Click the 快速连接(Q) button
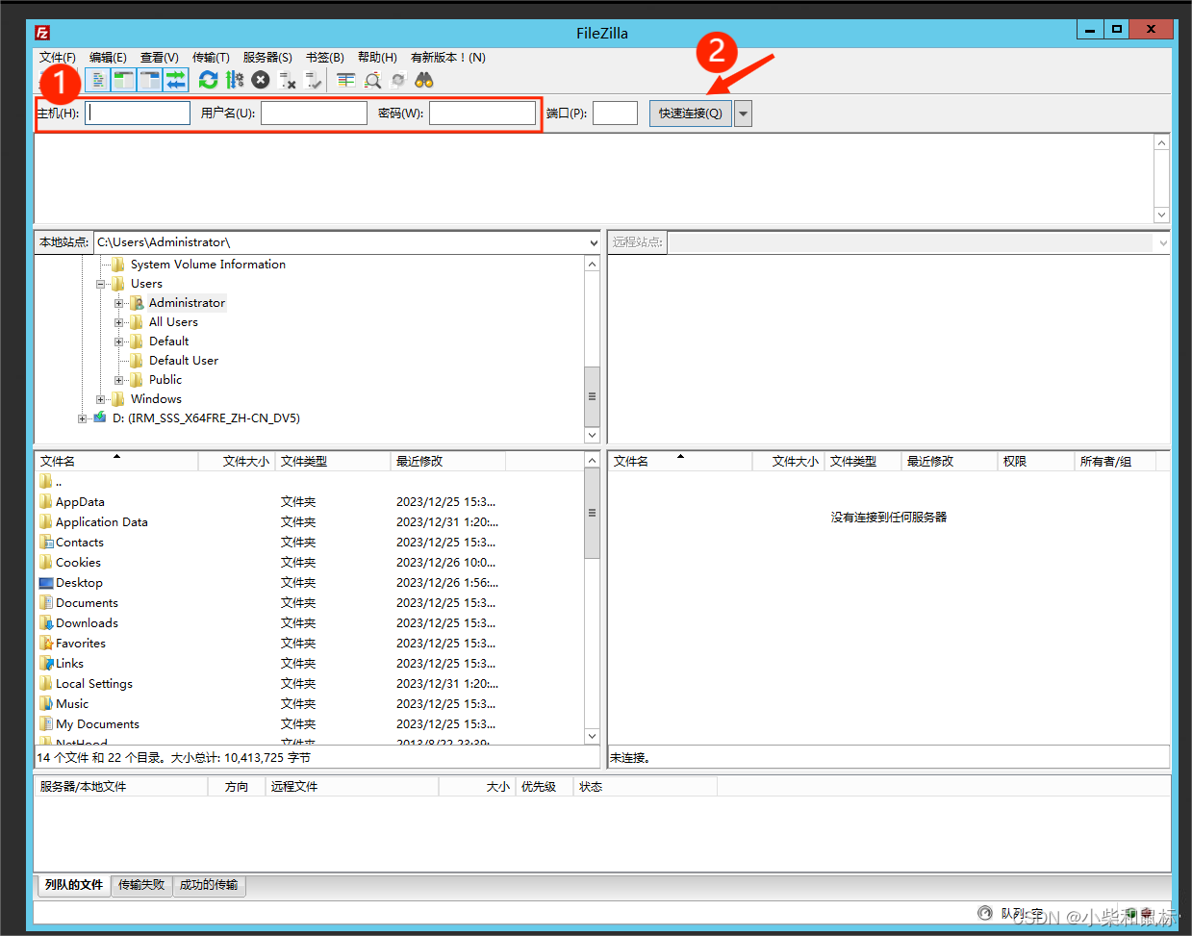Viewport: 1192px width, 936px height. pos(691,114)
